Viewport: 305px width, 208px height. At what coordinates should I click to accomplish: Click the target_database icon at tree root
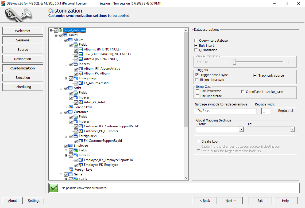pos(60,30)
